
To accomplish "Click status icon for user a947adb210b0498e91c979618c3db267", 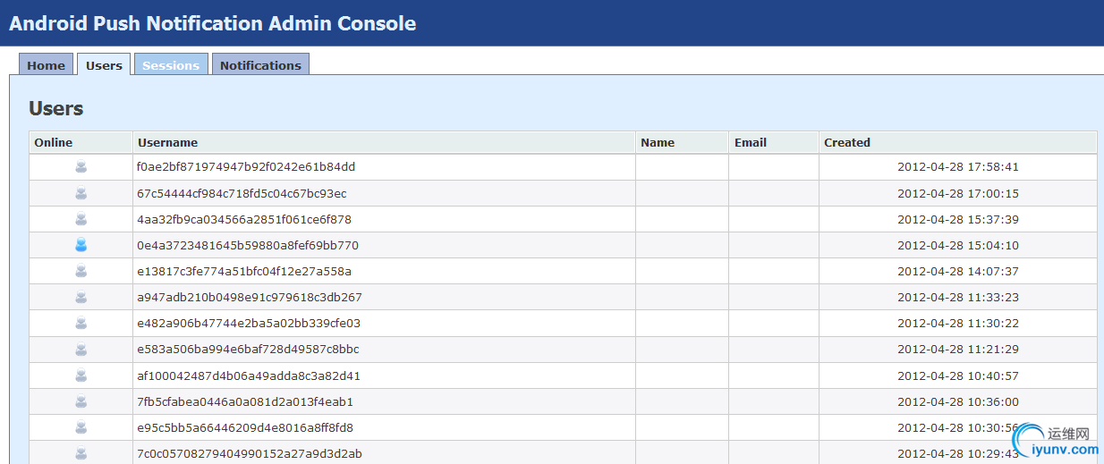I will click(81, 297).
